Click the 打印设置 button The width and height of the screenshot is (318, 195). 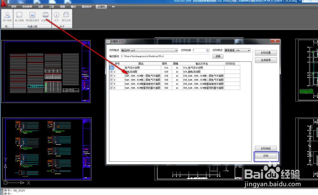(x=266, y=53)
